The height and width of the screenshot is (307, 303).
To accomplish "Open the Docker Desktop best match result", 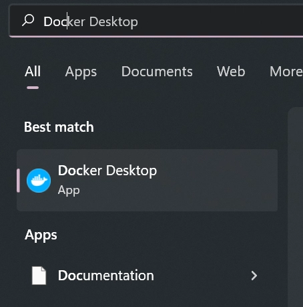I will pos(147,180).
